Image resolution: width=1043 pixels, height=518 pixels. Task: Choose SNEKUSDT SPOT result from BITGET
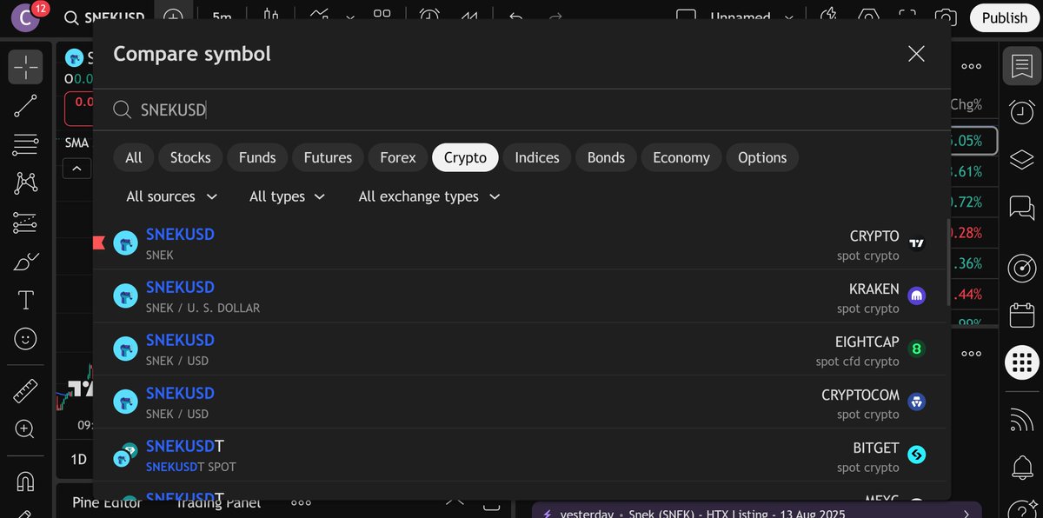click(521, 455)
